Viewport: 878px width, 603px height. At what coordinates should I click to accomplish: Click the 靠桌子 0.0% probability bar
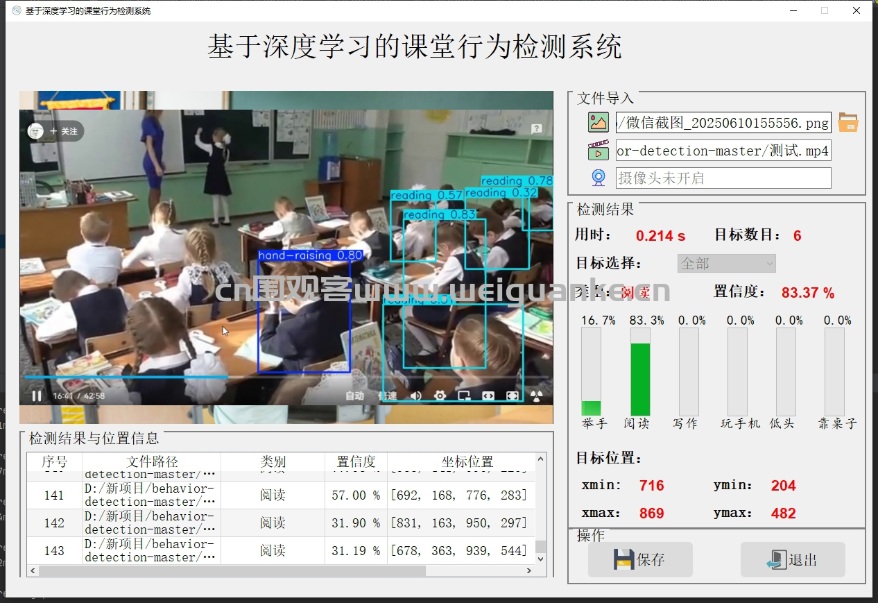834,372
